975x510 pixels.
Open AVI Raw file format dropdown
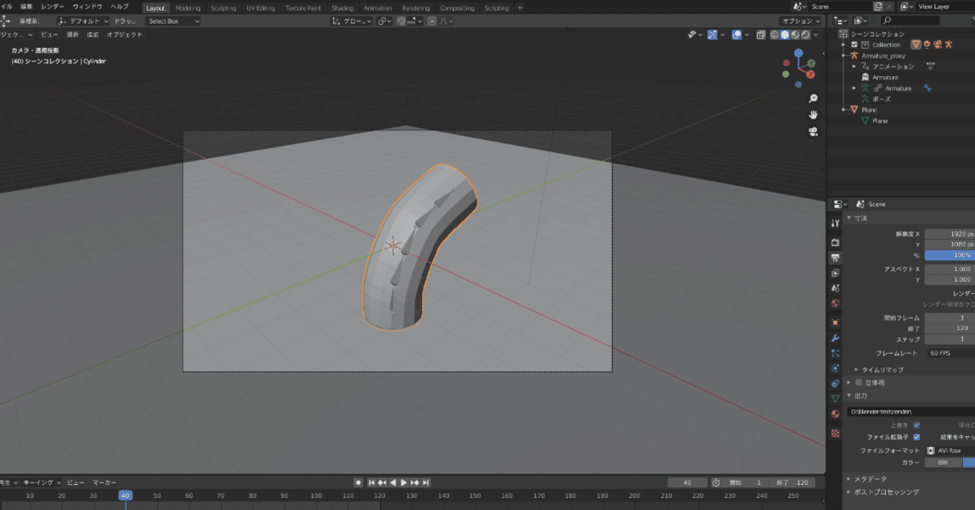coord(950,451)
